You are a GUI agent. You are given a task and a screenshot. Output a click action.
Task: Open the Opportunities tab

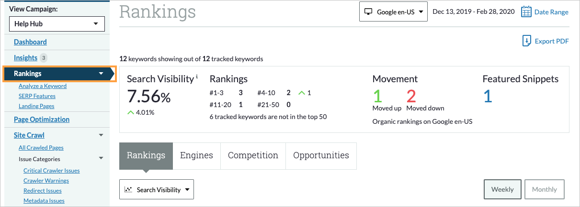coord(321,155)
